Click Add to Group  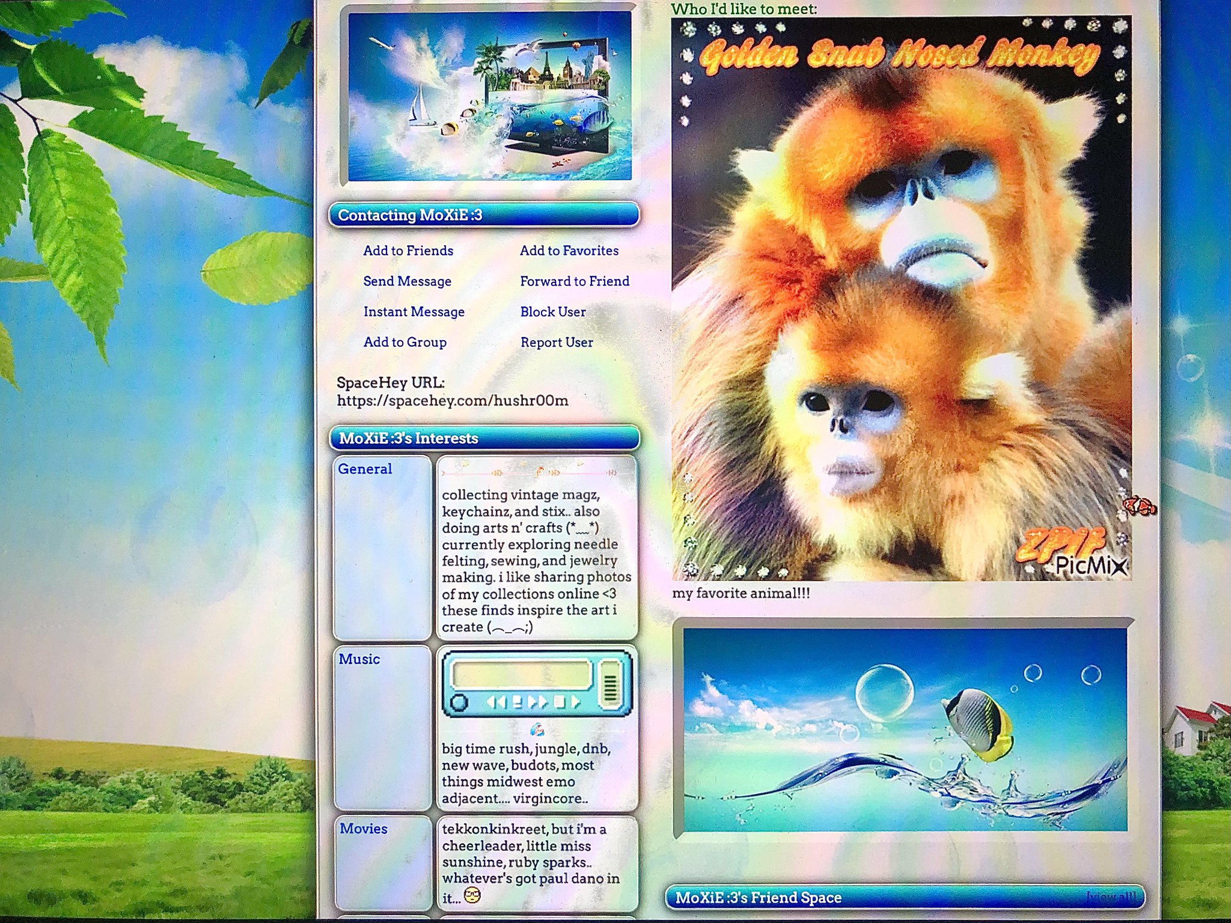[405, 342]
